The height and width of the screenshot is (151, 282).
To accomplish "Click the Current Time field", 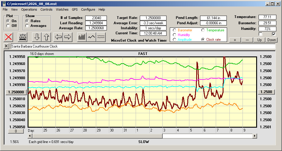I will [x=153, y=33].
